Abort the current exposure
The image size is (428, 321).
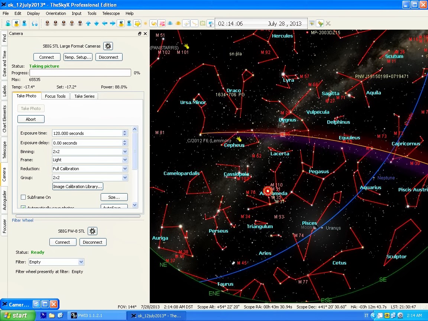(x=31, y=119)
